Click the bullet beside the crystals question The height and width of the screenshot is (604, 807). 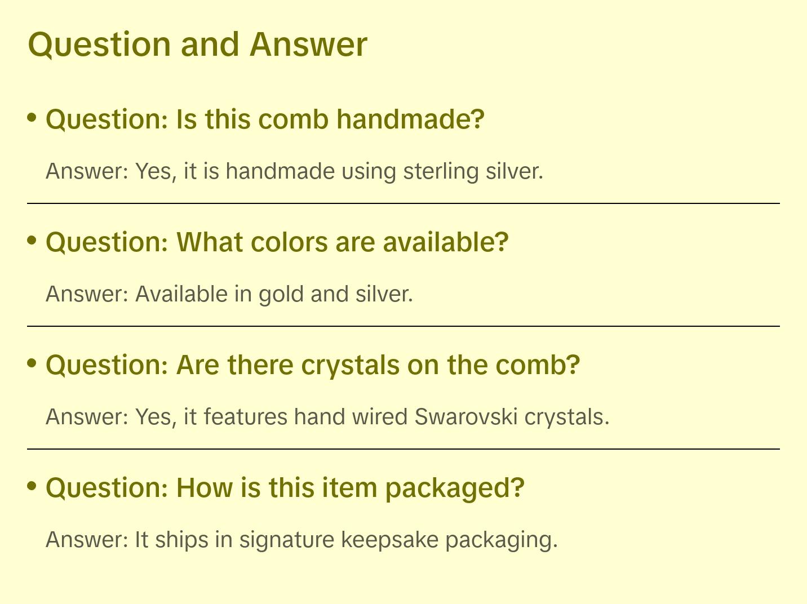click(x=32, y=363)
